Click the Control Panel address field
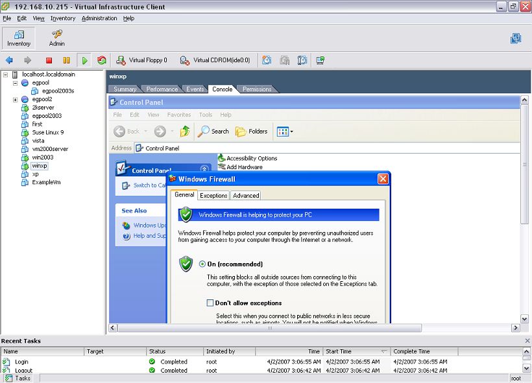Image resolution: width=532 pixels, height=383 pixels. coord(327,148)
